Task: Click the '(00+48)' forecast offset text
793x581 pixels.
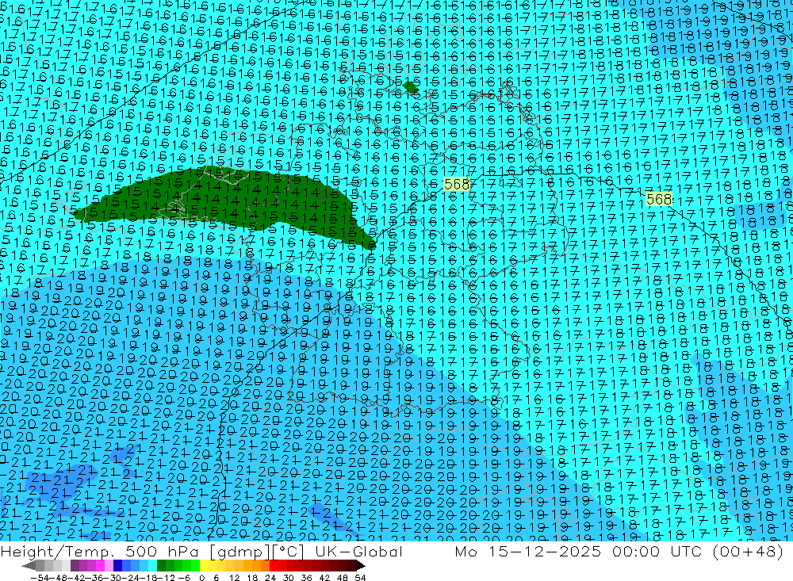Action: pos(748,552)
